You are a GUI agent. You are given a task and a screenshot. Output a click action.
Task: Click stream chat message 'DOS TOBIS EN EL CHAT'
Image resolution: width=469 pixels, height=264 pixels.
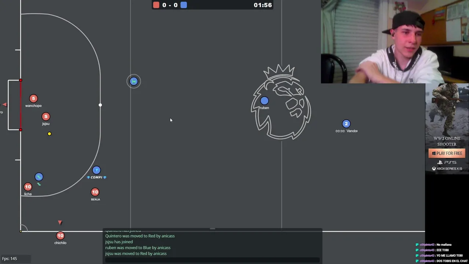pos(452,261)
